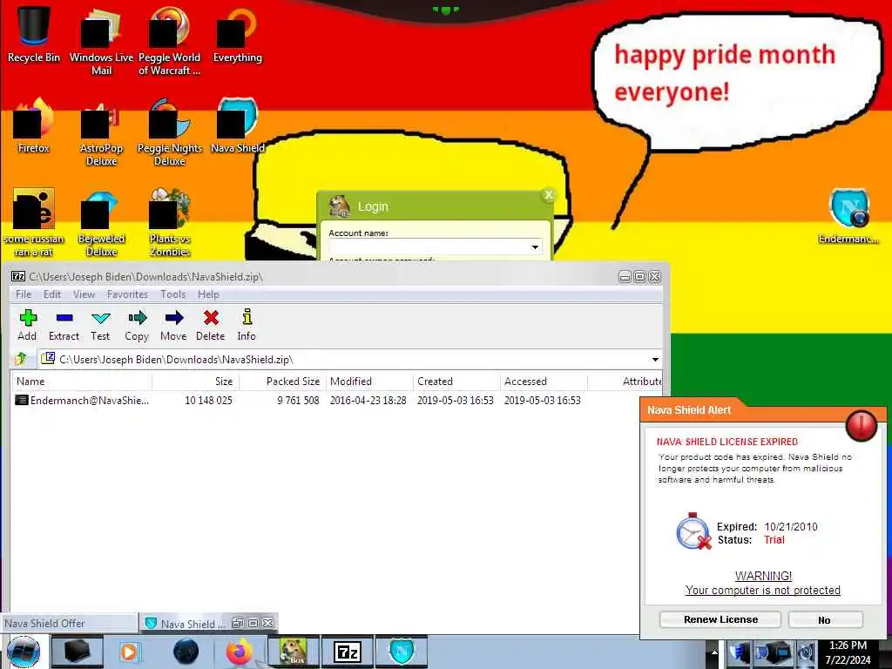Close the Login dialog with its X
The image size is (892, 669).
click(x=549, y=195)
